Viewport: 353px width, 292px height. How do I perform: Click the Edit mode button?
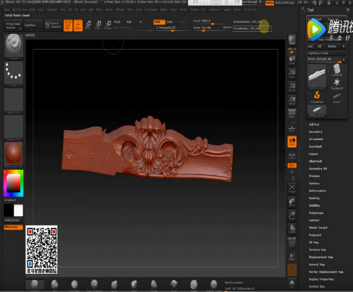pos(68,25)
